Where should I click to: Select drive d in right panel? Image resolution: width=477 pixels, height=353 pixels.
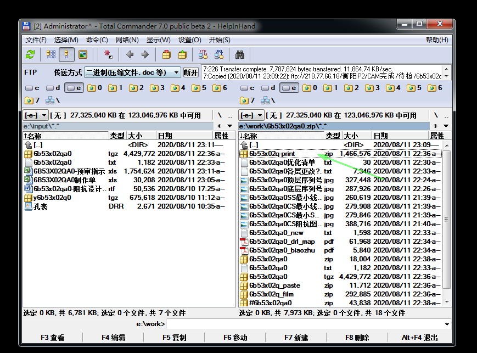click(x=268, y=88)
